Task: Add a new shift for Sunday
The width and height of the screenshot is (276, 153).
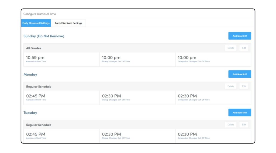Action: 240,36
